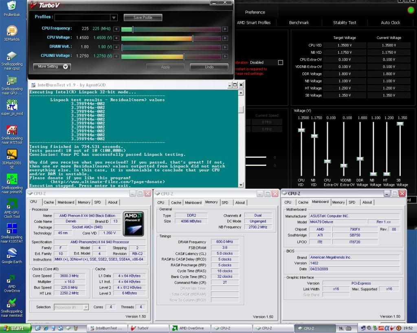Open SPD tab in the memory CPU-Z window
This screenshot has width=417, height=333.
click(x=225, y=202)
